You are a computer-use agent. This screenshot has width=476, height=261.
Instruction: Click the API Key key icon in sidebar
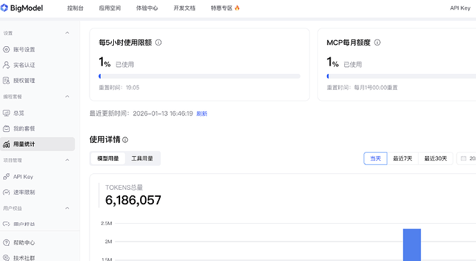6,177
